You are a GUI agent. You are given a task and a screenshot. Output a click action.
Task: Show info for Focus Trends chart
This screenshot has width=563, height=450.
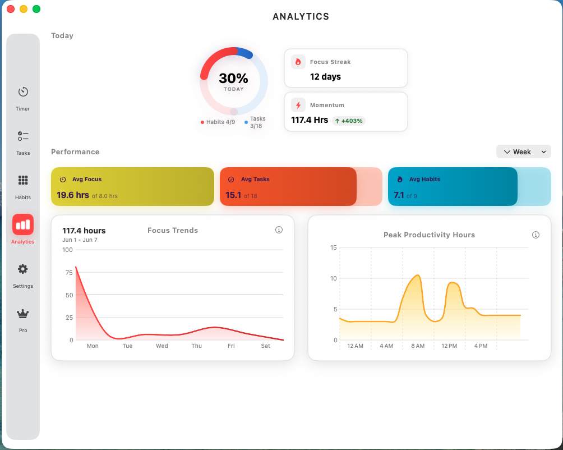coord(279,230)
